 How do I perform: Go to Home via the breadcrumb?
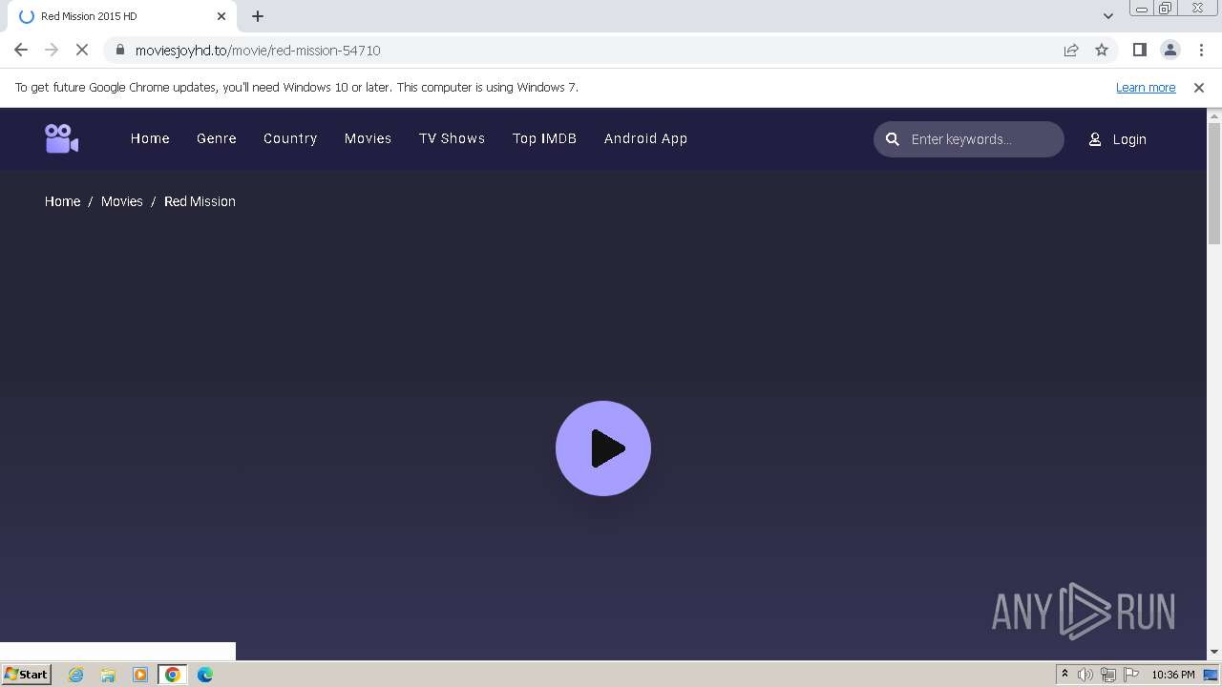(x=62, y=201)
